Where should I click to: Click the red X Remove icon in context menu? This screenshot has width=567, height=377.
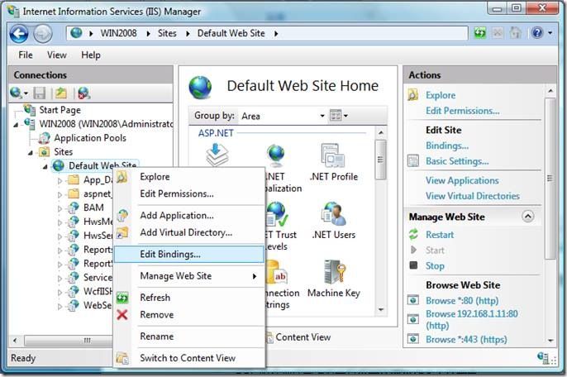tap(122, 314)
